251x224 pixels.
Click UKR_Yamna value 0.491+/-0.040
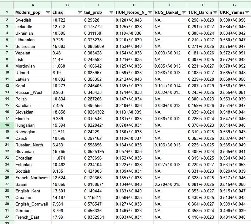point(234,217)
